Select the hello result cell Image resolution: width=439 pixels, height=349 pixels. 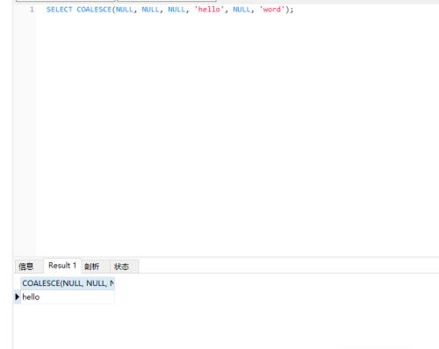(x=68, y=297)
